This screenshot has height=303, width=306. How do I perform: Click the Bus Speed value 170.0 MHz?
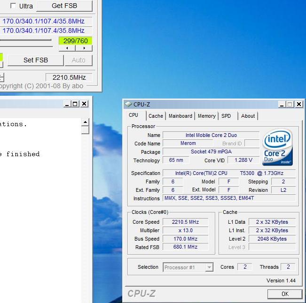coord(185,239)
